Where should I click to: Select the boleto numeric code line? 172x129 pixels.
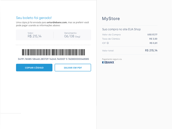tap(53, 59)
